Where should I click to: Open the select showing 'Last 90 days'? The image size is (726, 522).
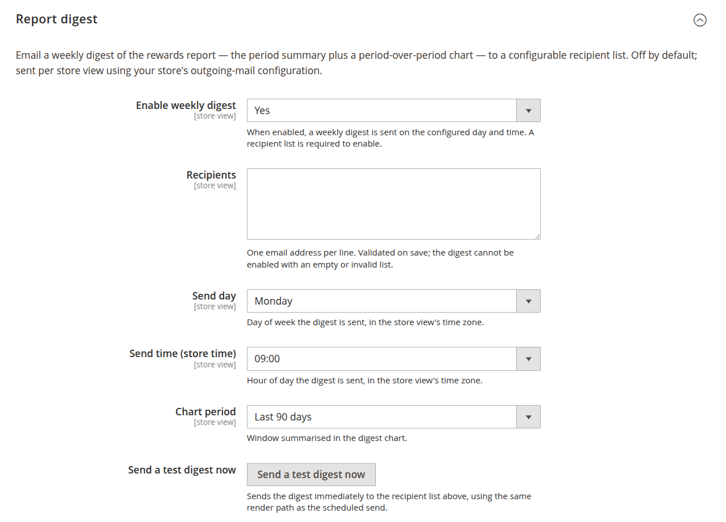(x=394, y=417)
